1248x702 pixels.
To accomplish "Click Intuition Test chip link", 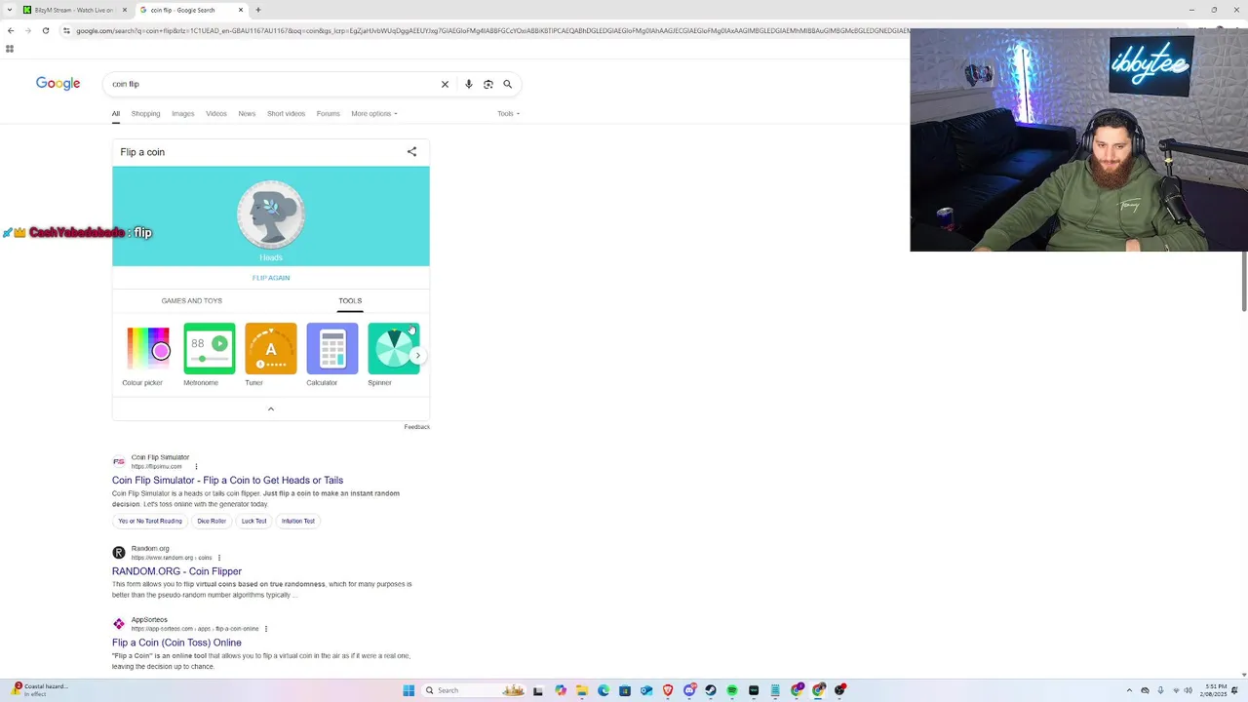I will click(x=298, y=521).
